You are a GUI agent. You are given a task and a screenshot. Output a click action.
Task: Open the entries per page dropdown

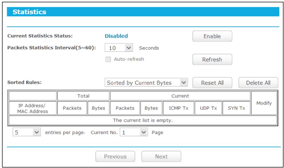coord(27,132)
